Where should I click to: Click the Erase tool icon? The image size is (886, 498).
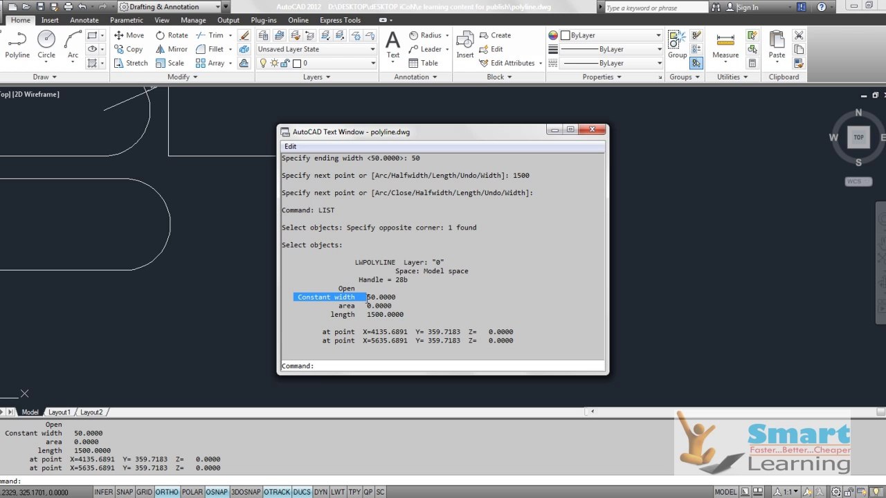point(244,35)
